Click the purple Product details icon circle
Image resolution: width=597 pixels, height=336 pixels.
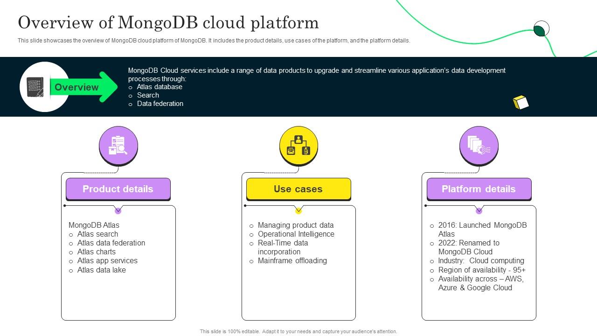pos(118,145)
